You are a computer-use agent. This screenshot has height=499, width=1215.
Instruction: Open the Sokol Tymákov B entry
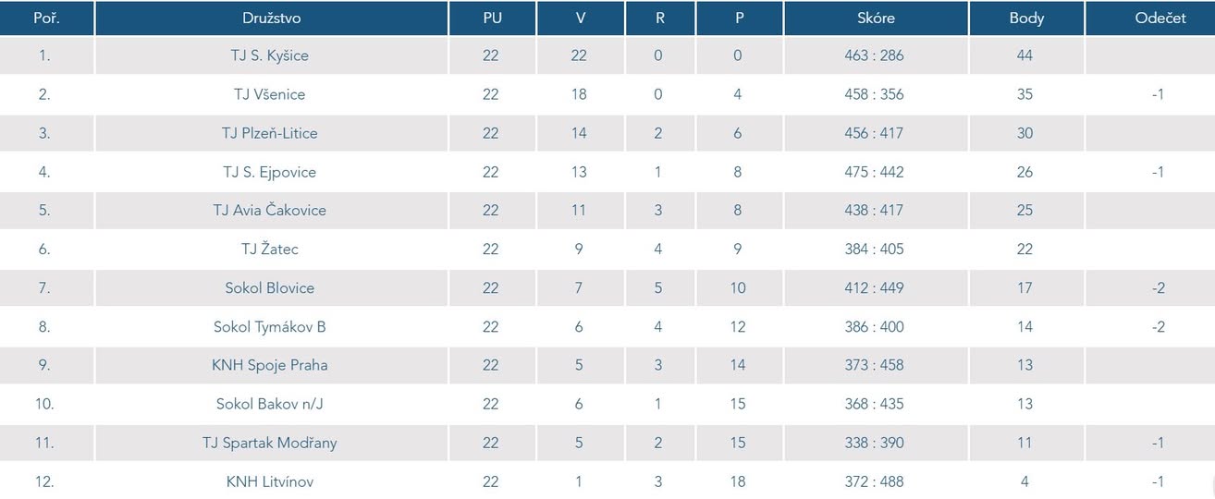click(270, 327)
